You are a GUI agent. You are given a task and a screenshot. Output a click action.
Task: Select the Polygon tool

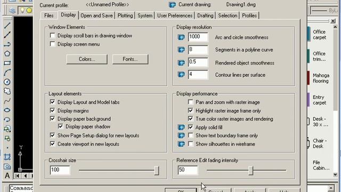pos(7,53)
